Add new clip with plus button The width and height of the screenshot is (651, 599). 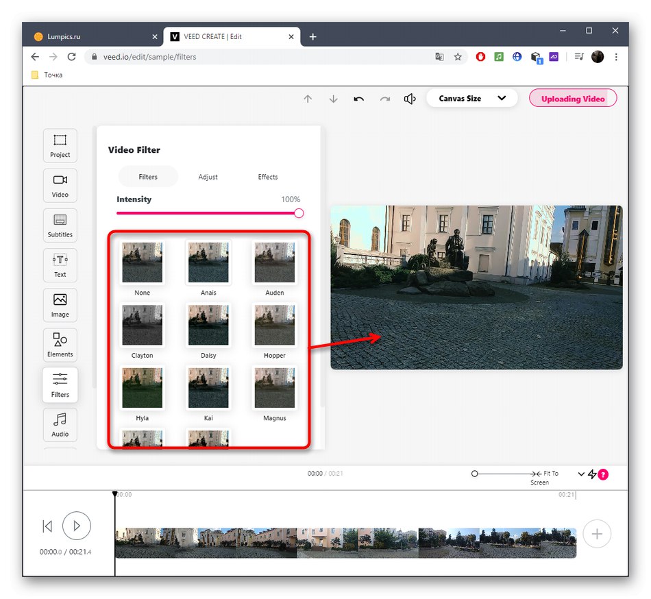coord(596,534)
